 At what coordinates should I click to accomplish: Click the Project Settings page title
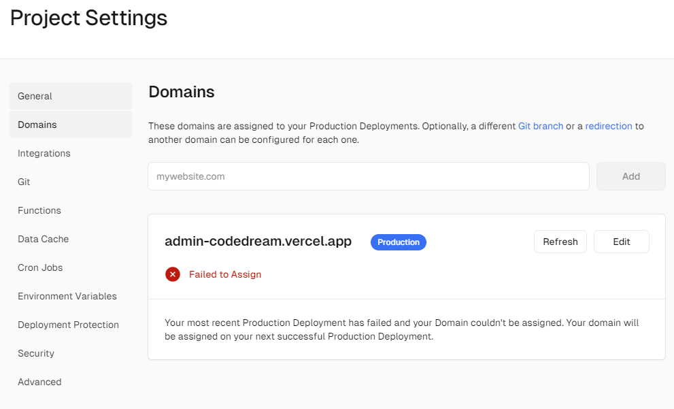pos(88,18)
